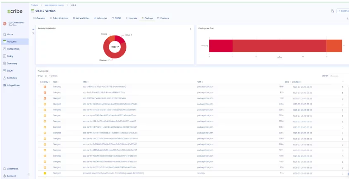349x179 pixels.
Task: Open Severity Distribution three-dot menu
Action: pos(190,29)
